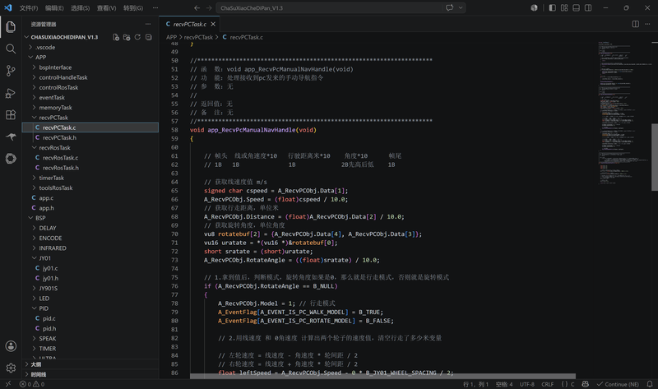Open the Accounts menu in activity bar
Image resolution: width=658 pixels, height=389 pixels.
tap(11, 346)
